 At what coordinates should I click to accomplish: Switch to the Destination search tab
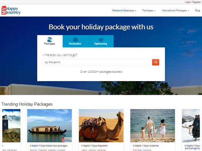pyautogui.click(x=75, y=41)
